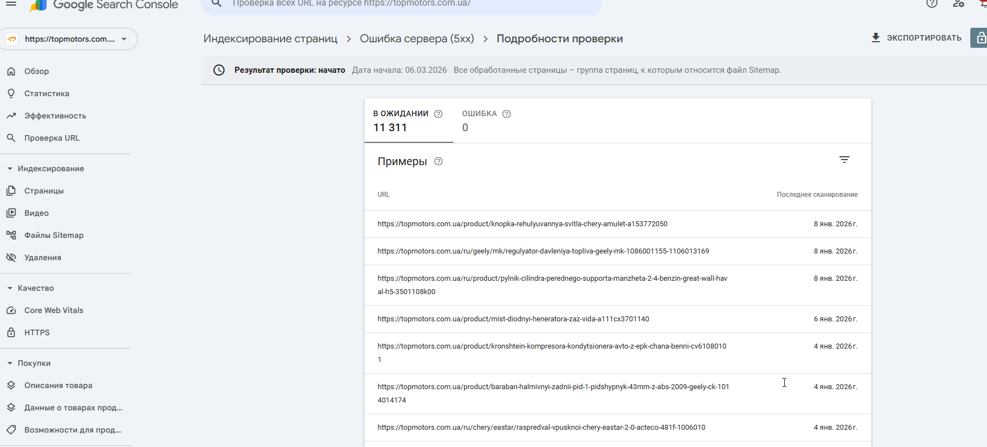Screen dimensions: 987x447
Task: Click the Последнее сканирование column header
Action: pyautogui.click(x=817, y=195)
